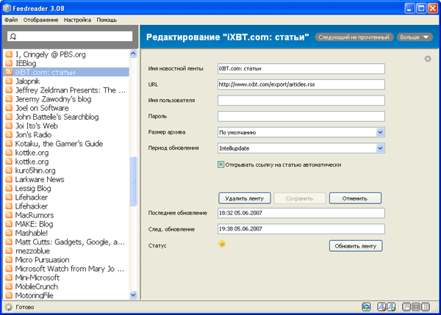Open the Настройка menu
441x315 pixels.
coord(77,20)
